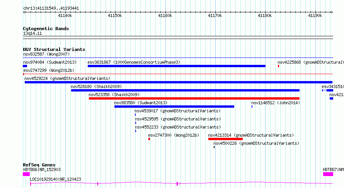Select variant label nsv974084 (Sudmant2013)
The height and width of the screenshot is (188, 344).
pyautogui.click(x=50, y=62)
